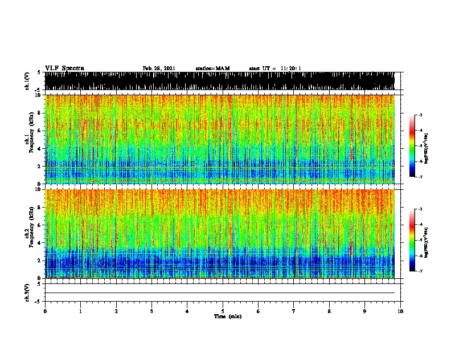Click the "ch.1(V)" waveform axis label
This screenshot has width=451, height=349.
(27, 81)
